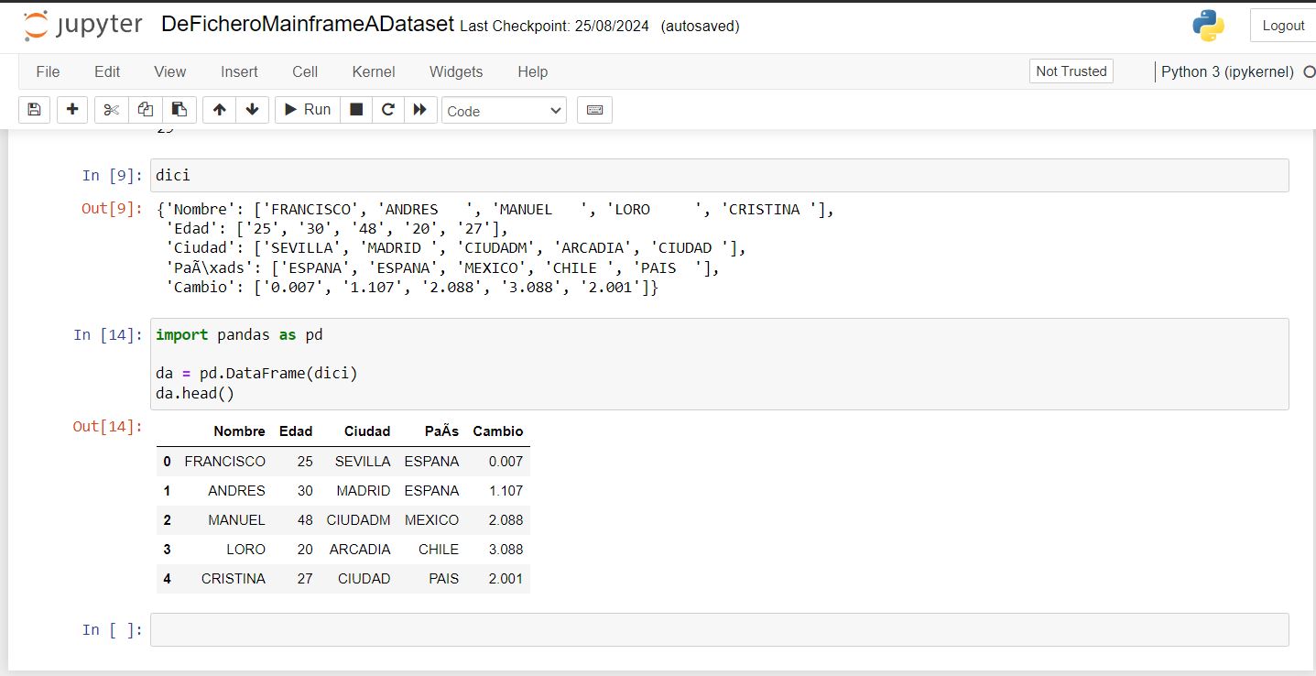Click the Logout button

(1282, 26)
